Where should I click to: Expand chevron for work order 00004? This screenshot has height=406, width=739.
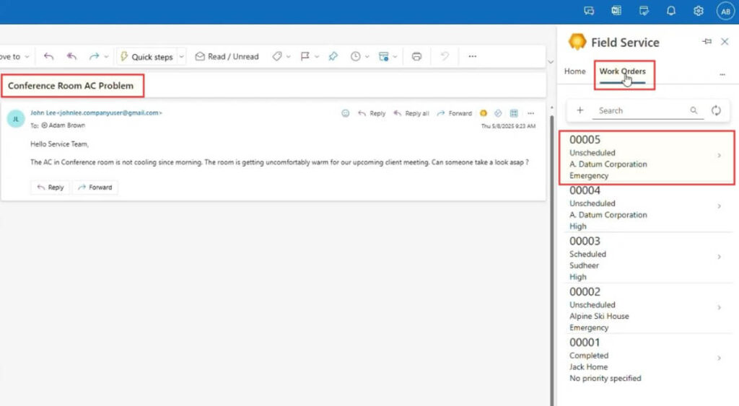720,206
